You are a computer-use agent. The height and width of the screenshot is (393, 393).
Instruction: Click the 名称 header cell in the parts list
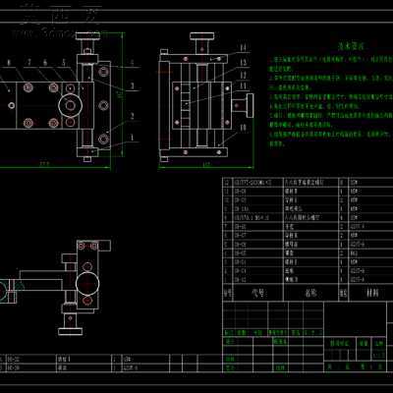[x=310, y=293]
